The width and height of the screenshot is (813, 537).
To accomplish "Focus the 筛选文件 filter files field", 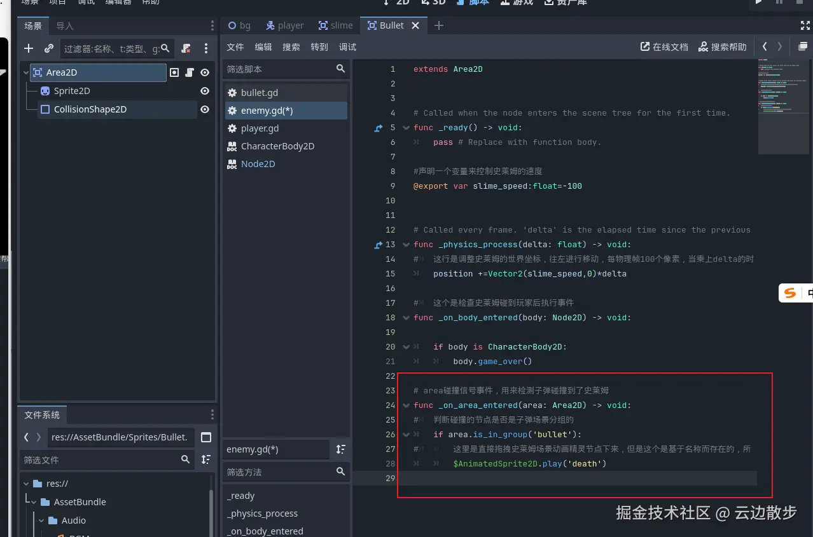I will point(108,459).
